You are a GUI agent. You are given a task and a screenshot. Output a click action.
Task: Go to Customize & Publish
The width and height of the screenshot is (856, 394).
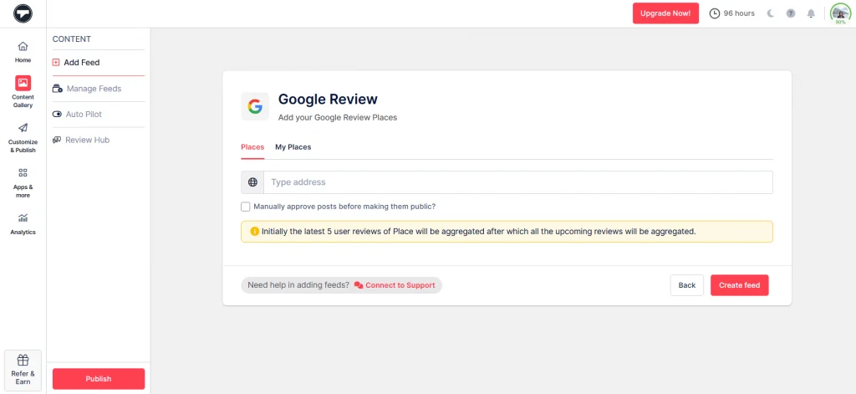tap(23, 128)
